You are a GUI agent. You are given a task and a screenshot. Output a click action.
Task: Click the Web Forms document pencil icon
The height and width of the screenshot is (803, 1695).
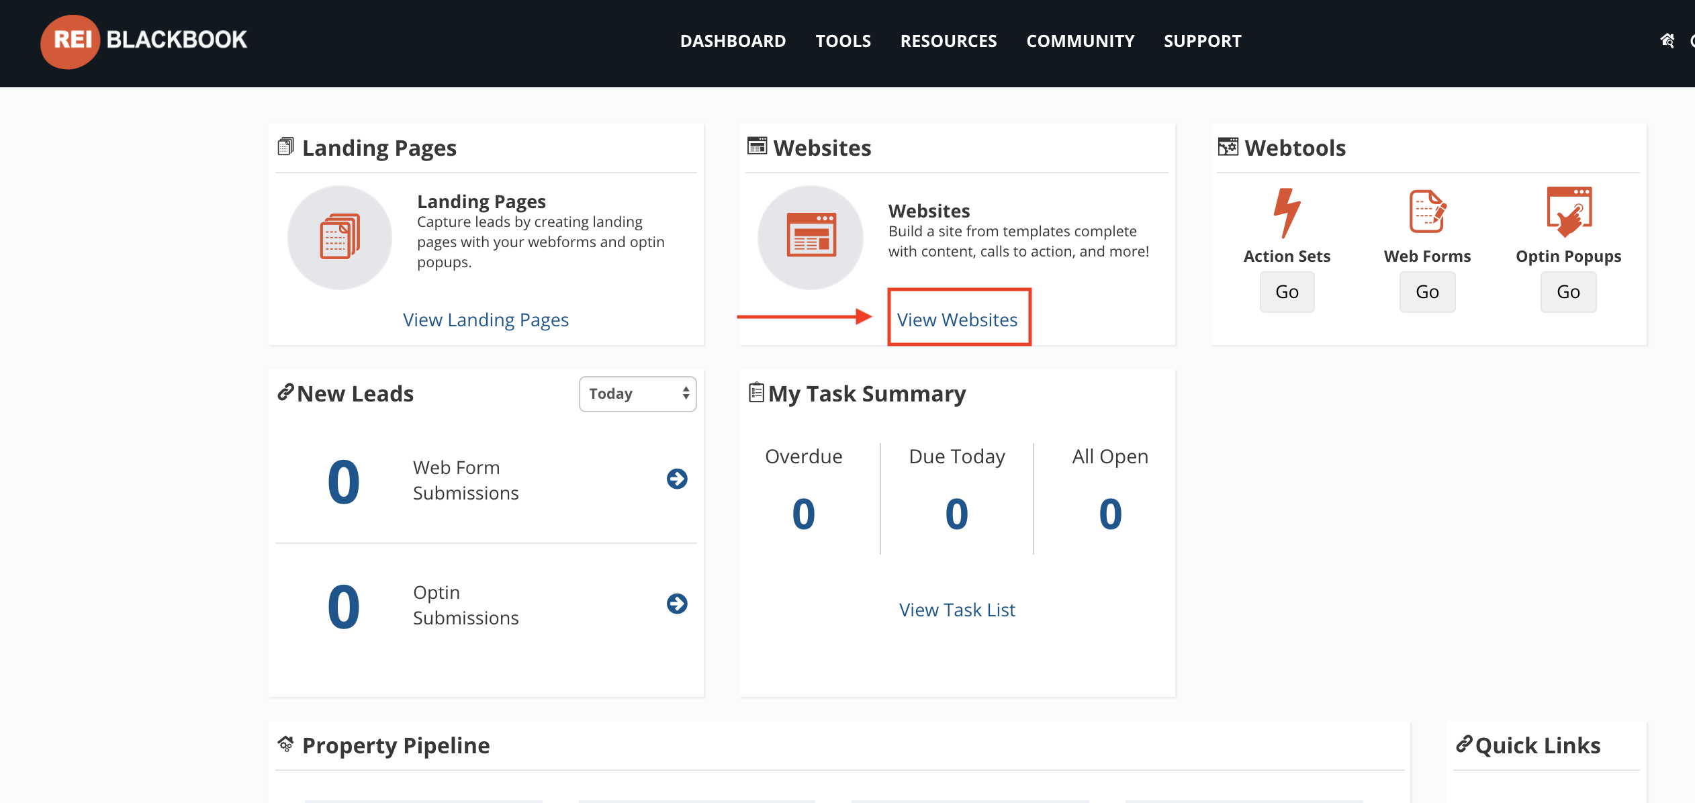coord(1427,211)
